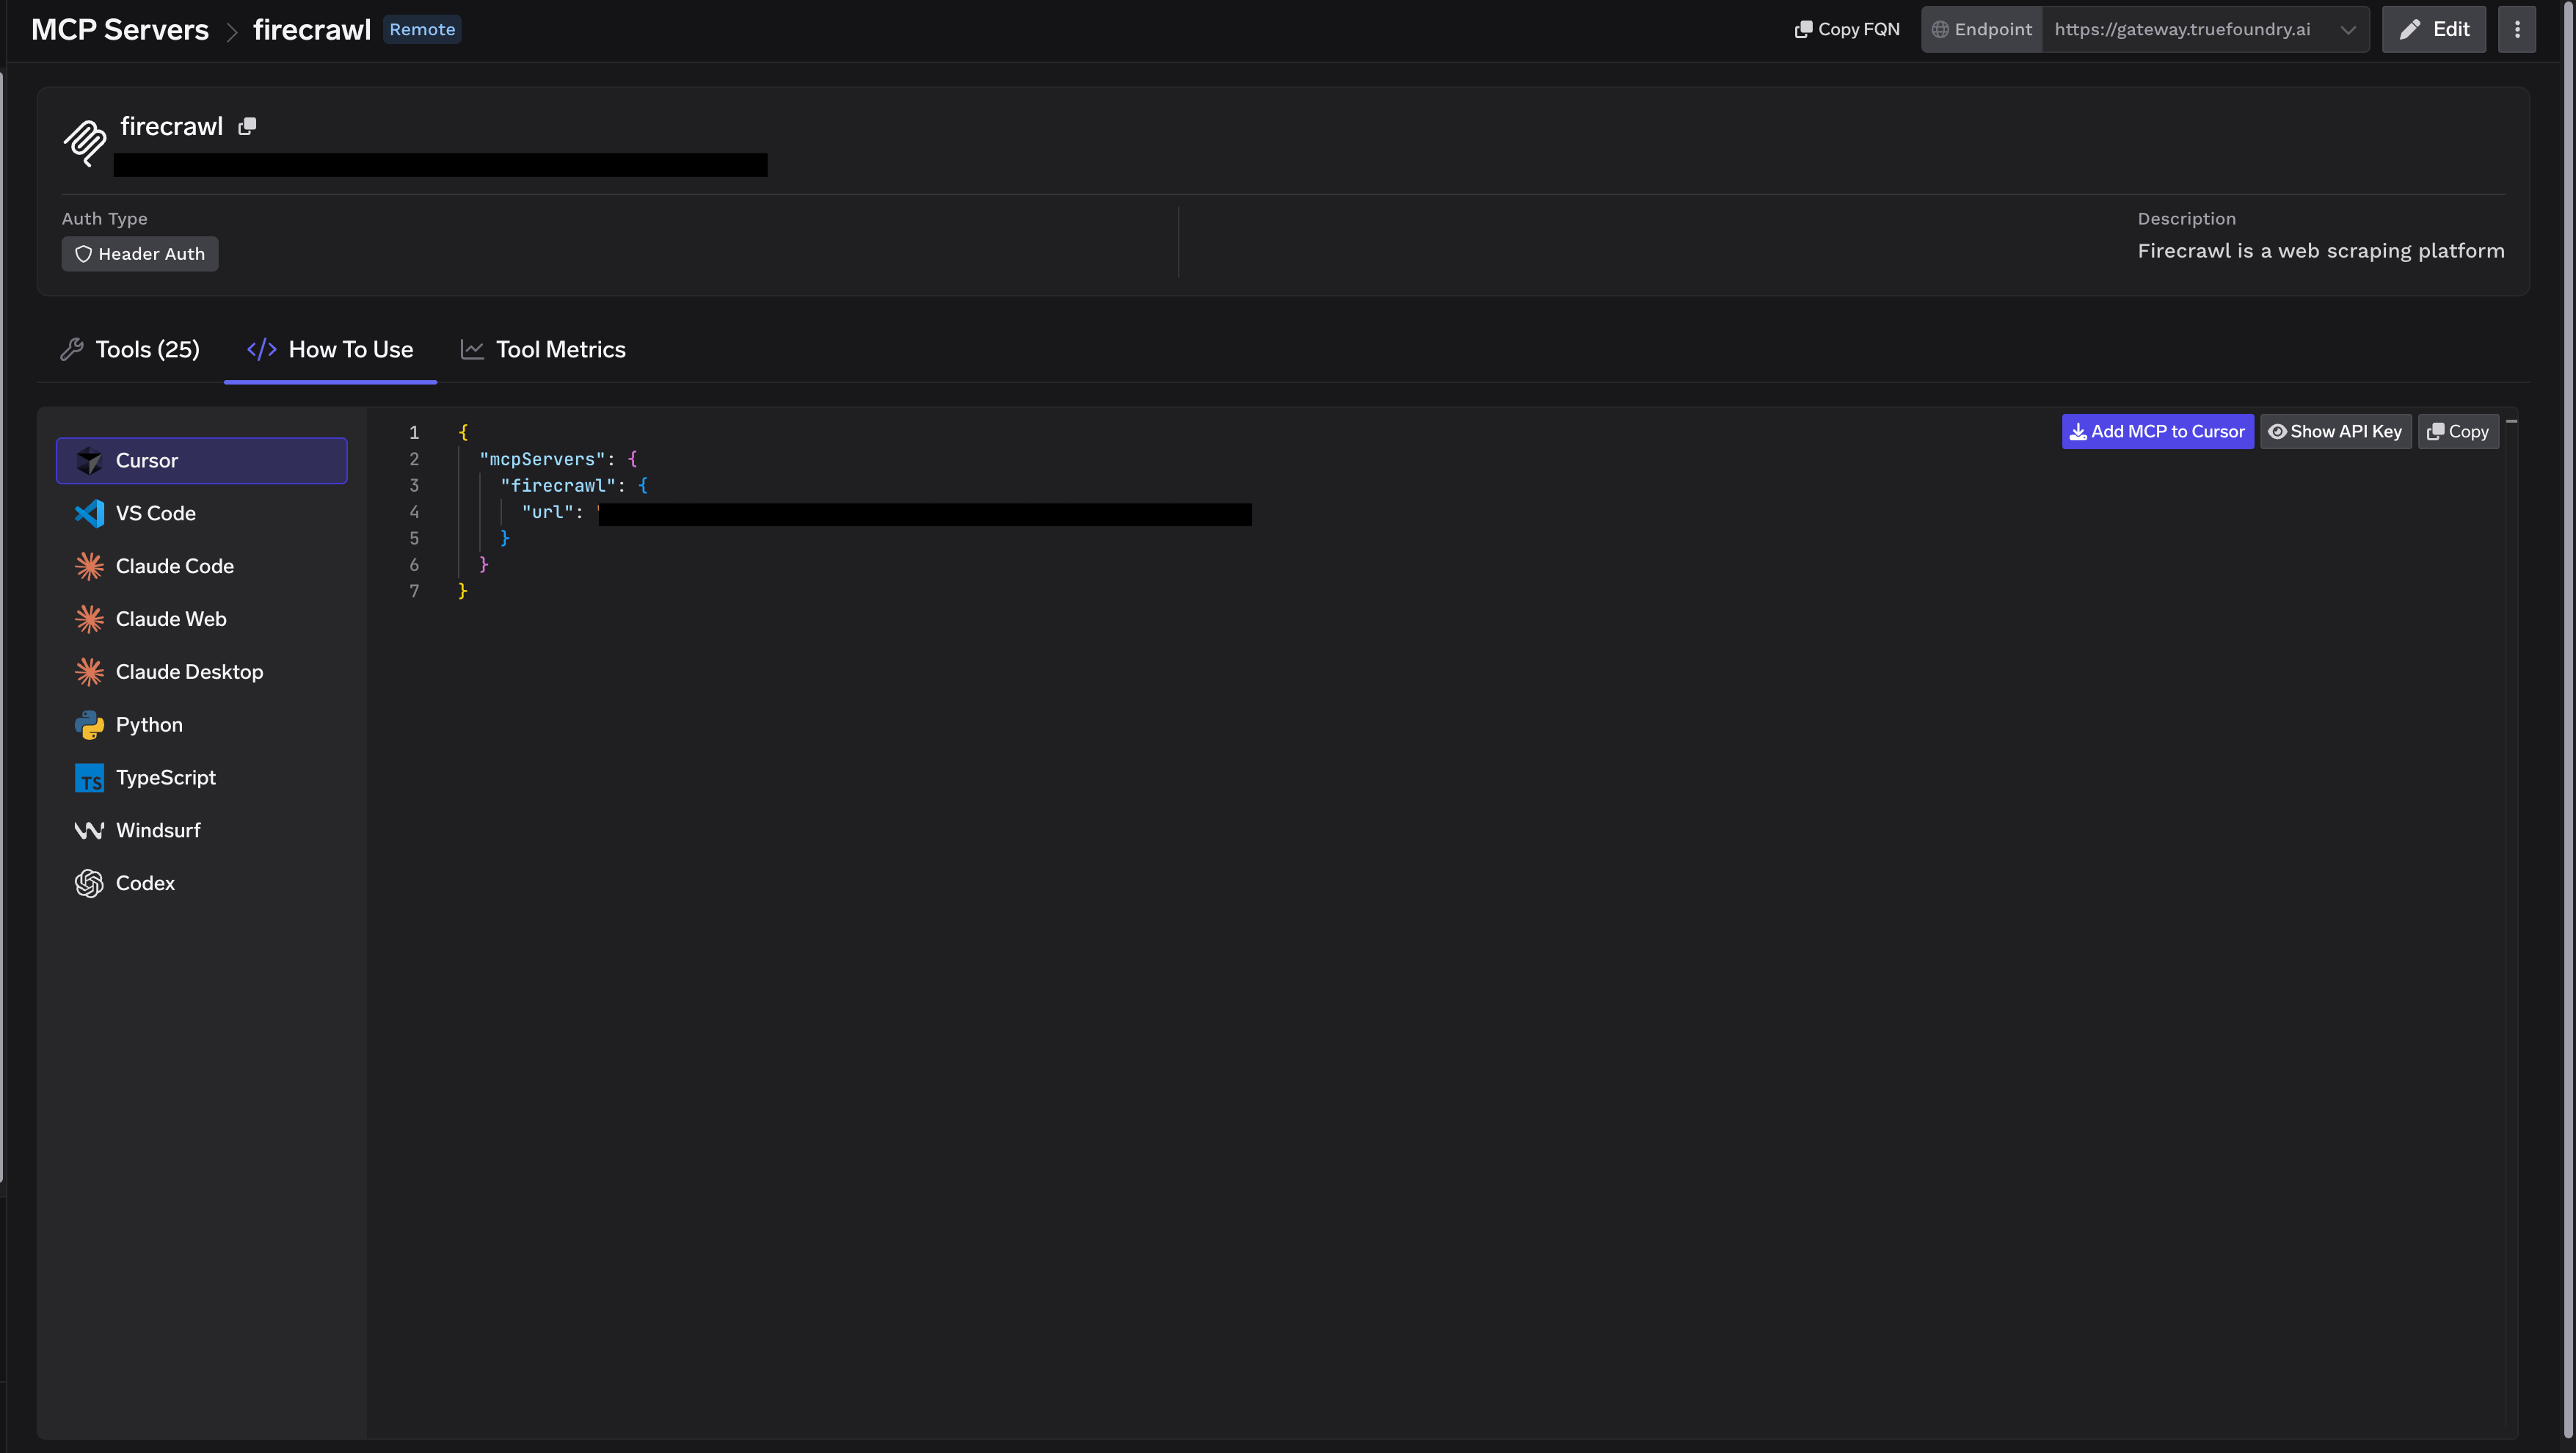The width and height of the screenshot is (2576, 1453).
Task: Click the "url" key on line 4
Action: point(547,512)
